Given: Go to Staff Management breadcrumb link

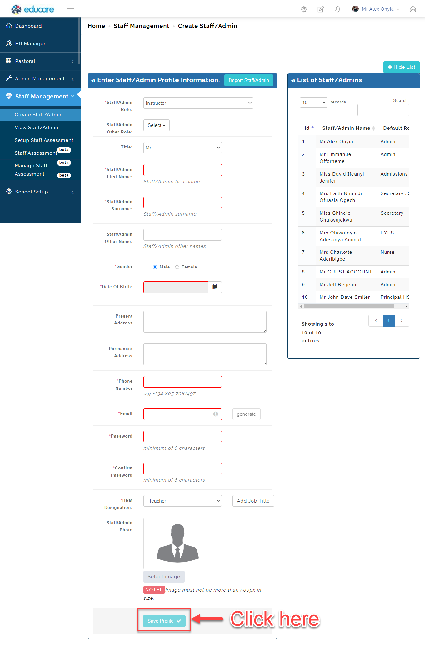Looking at the screenshot, I should (x=141, y=26).
